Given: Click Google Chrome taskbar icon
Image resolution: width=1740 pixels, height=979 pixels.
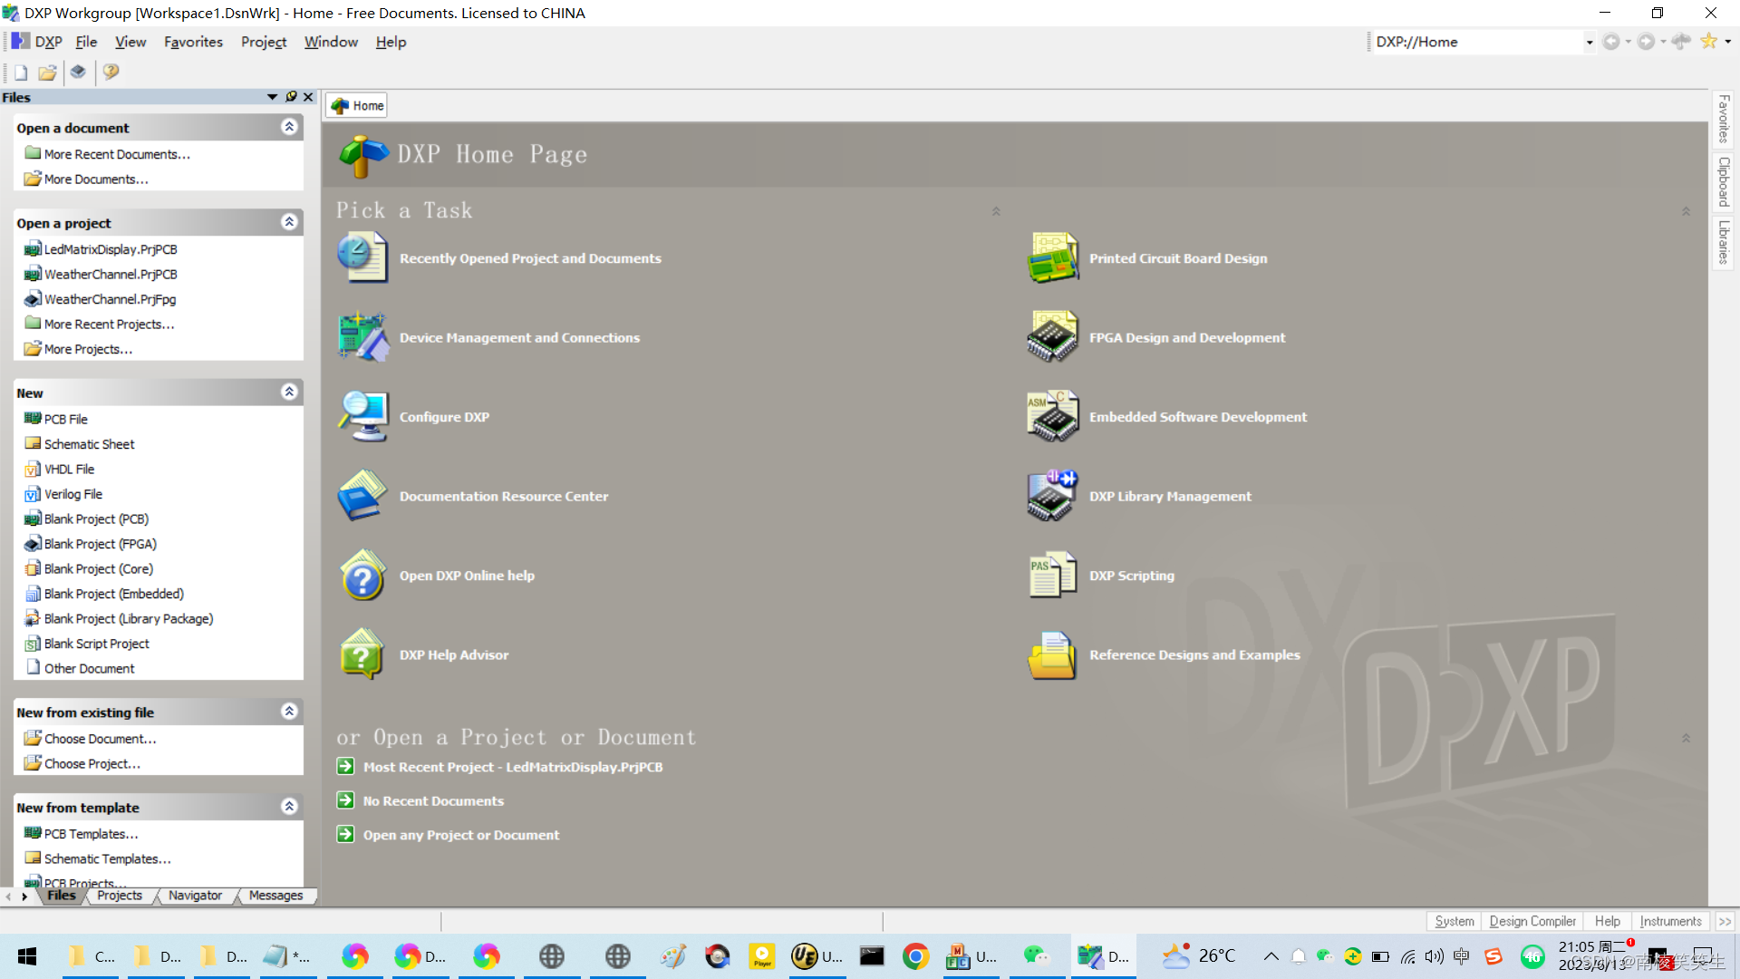Looking at the screenshot, I should tap(915, 956).
